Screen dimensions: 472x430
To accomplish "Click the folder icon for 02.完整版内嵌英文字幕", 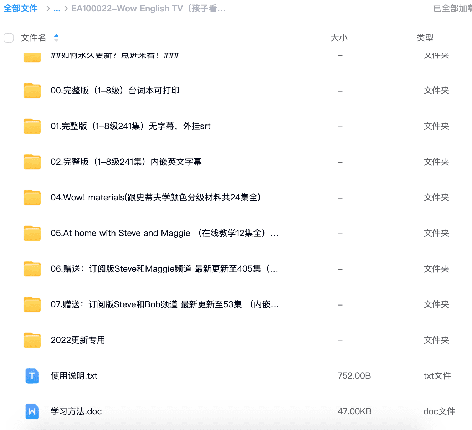I will click(32, 162).
